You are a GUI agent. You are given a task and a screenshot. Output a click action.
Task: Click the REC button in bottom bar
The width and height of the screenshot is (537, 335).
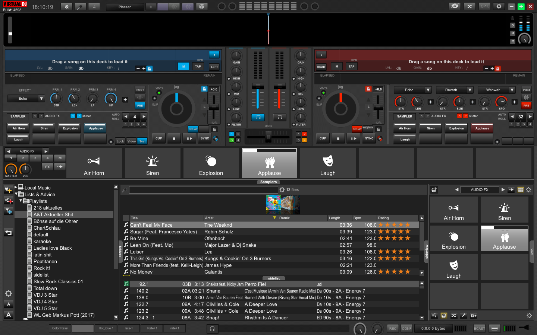click(393, 328)
